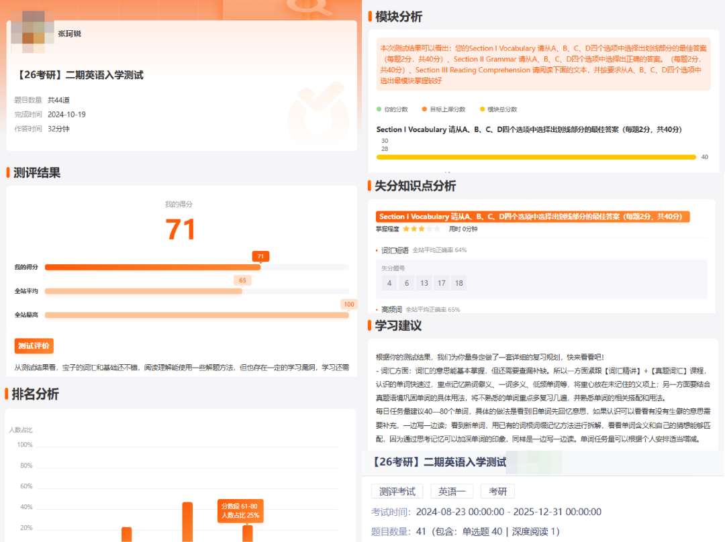725x542 pixels.
Task: Click the orange Section I Vocabulary header bar
Action: coord(532,216)
